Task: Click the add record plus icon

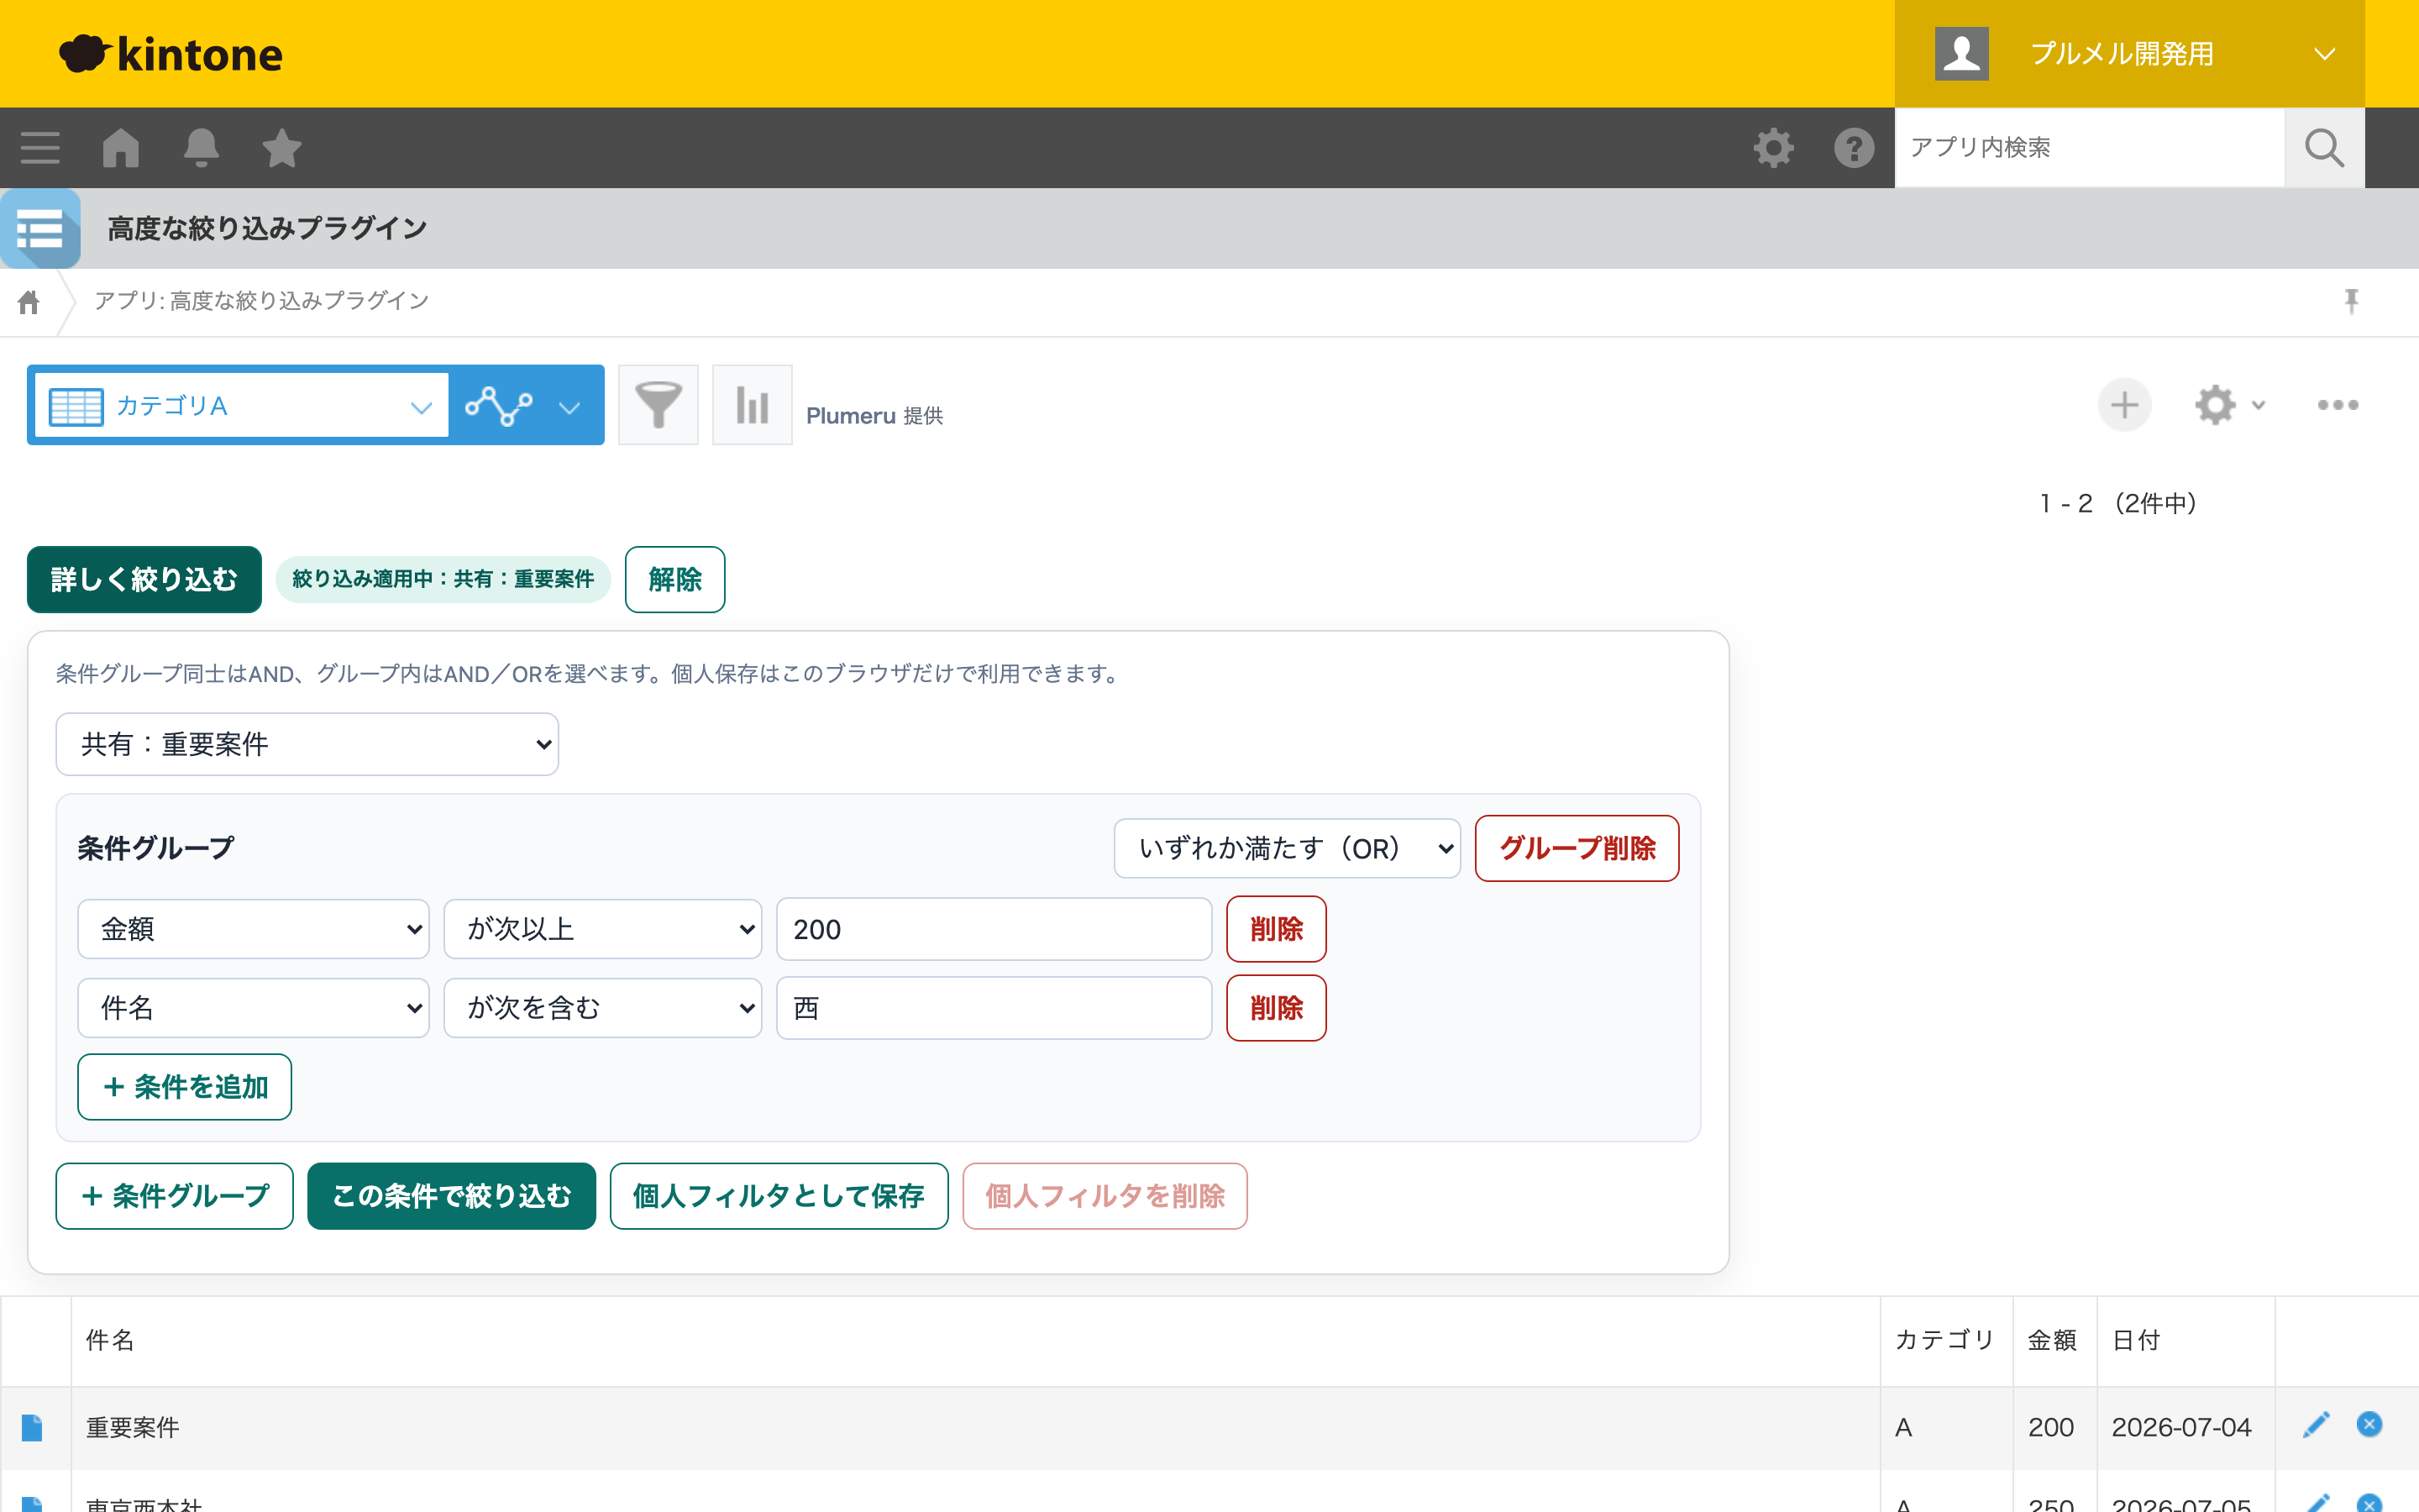Action: pos(2124,405)
